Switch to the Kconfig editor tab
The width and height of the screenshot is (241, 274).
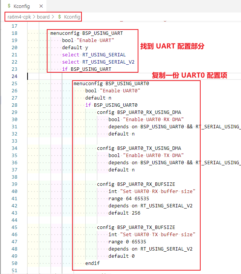point(23,6)
